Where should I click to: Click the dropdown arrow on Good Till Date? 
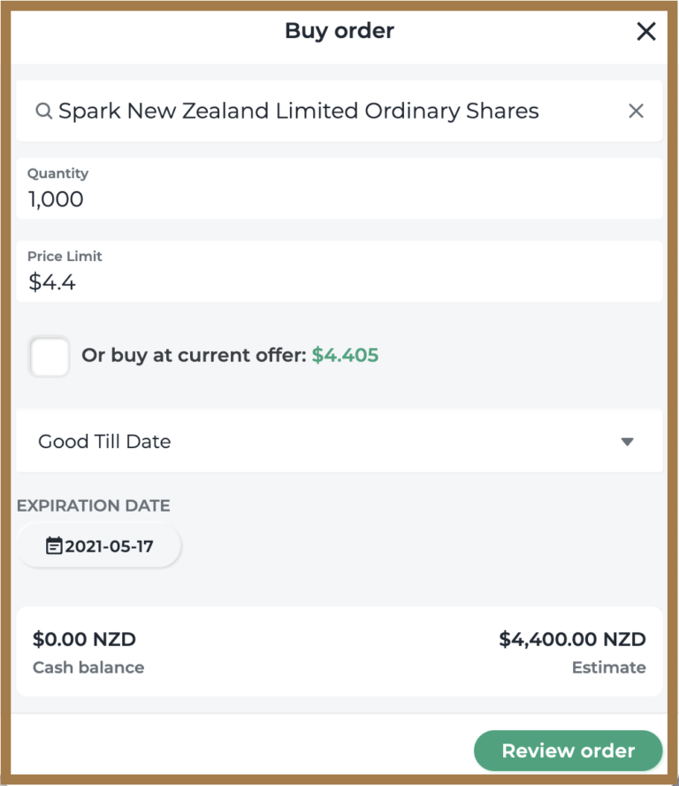(x=628, y=441)
